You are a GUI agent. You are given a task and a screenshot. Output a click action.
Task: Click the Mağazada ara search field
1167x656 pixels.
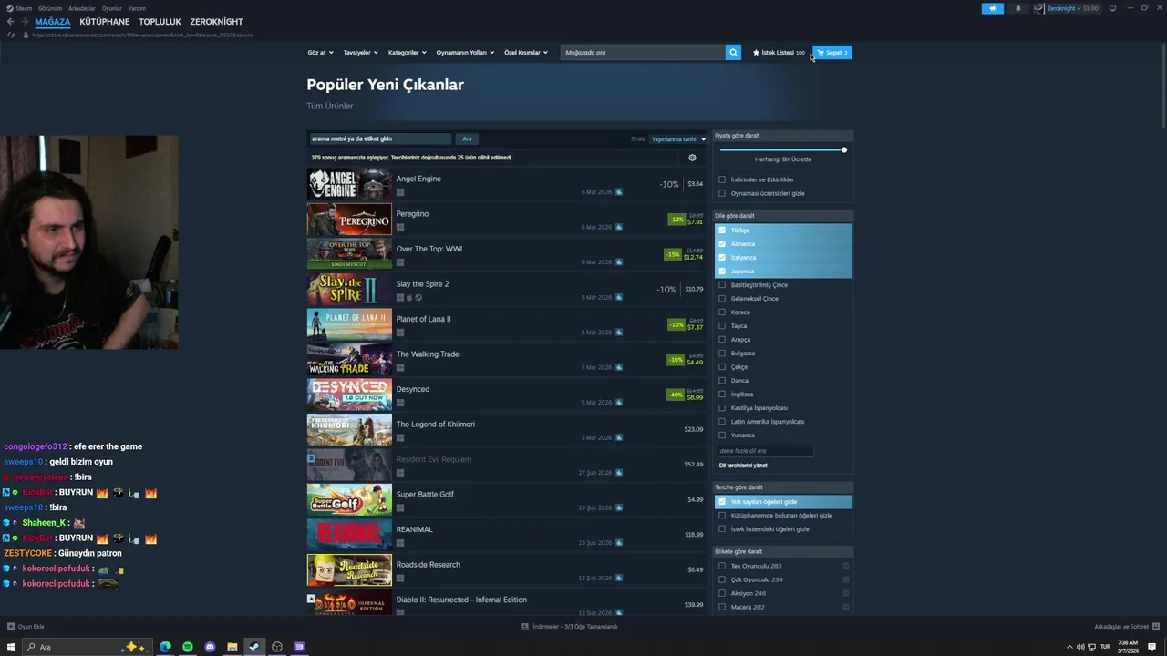pos(643,52)
